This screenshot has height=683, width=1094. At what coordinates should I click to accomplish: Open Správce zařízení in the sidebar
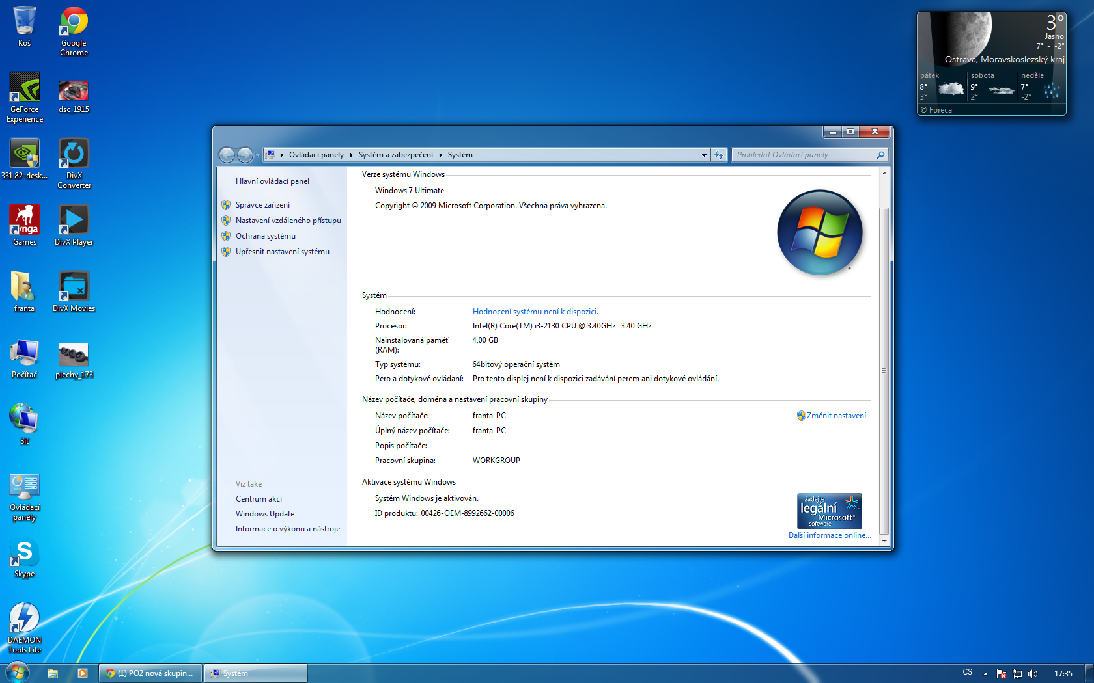(262, 205)
